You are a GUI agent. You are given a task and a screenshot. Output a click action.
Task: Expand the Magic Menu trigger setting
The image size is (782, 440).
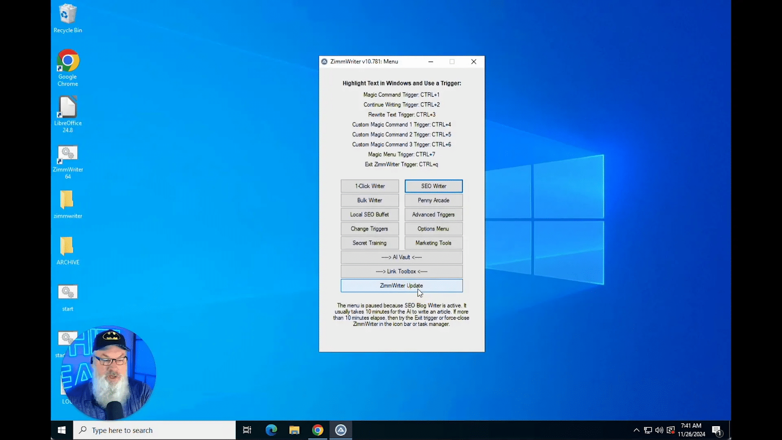pos(402,154)
